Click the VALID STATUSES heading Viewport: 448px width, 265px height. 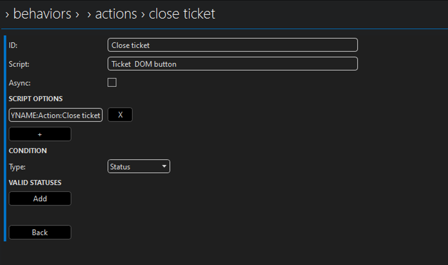(35, 183)
